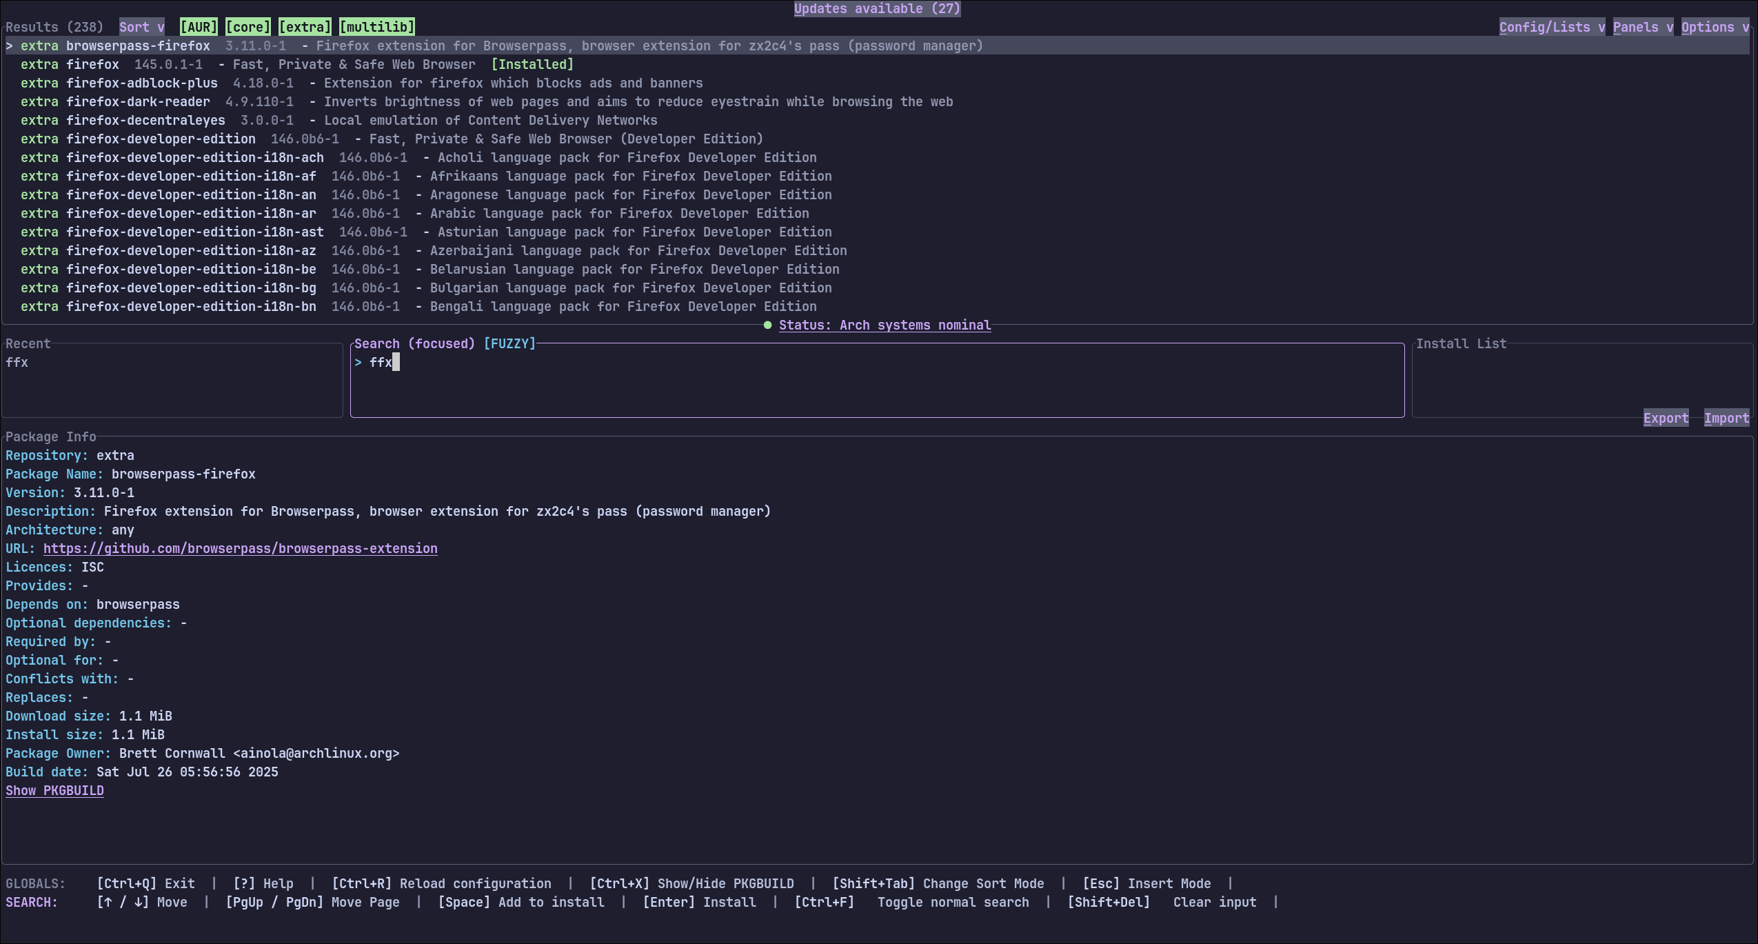Click the Export button
This screenshot has height=944, width=1758.
click(x=1666, y=417)
